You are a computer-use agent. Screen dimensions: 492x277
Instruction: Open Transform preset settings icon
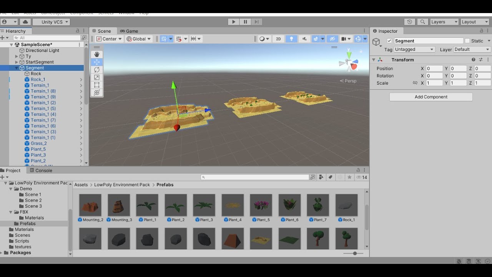[481, 60]
